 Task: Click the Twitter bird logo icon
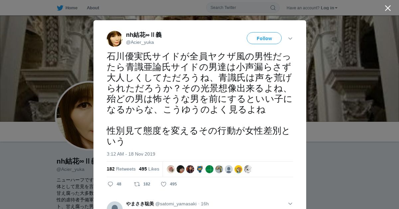tap(60, 8)
